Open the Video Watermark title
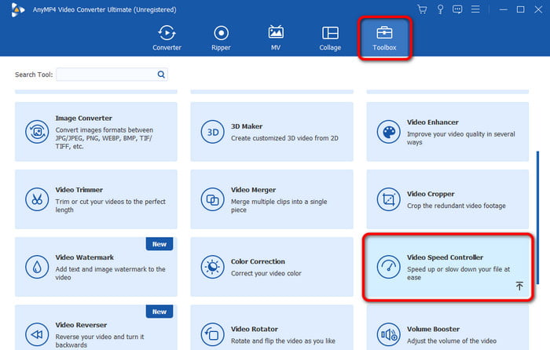The height and width of the screenshot is (350, 550). [85, 257]
